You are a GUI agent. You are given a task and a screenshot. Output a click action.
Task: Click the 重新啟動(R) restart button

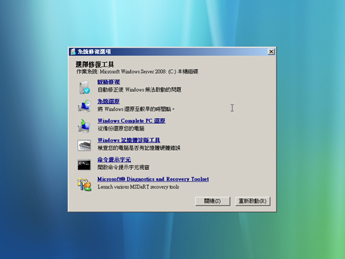tap(253, 201)
